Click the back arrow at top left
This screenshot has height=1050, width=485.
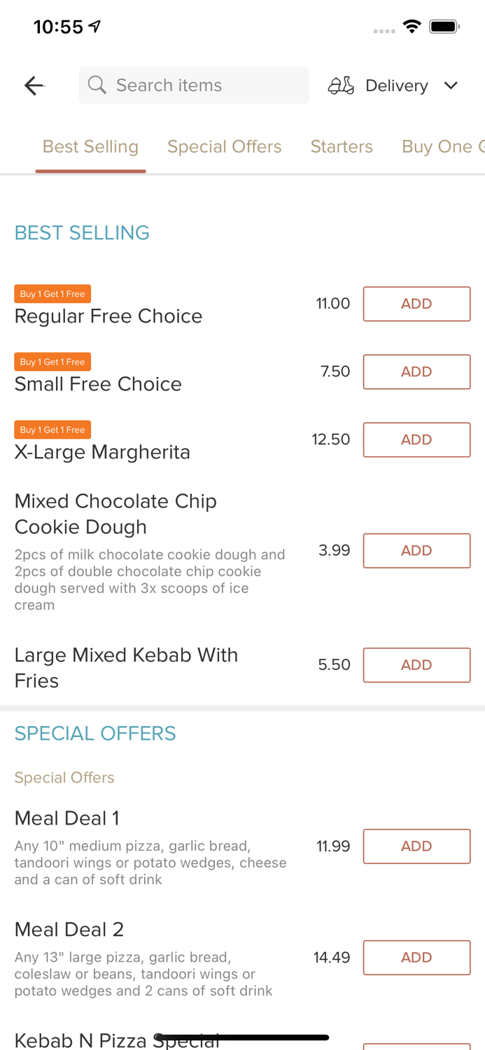[x=34, y=85]
